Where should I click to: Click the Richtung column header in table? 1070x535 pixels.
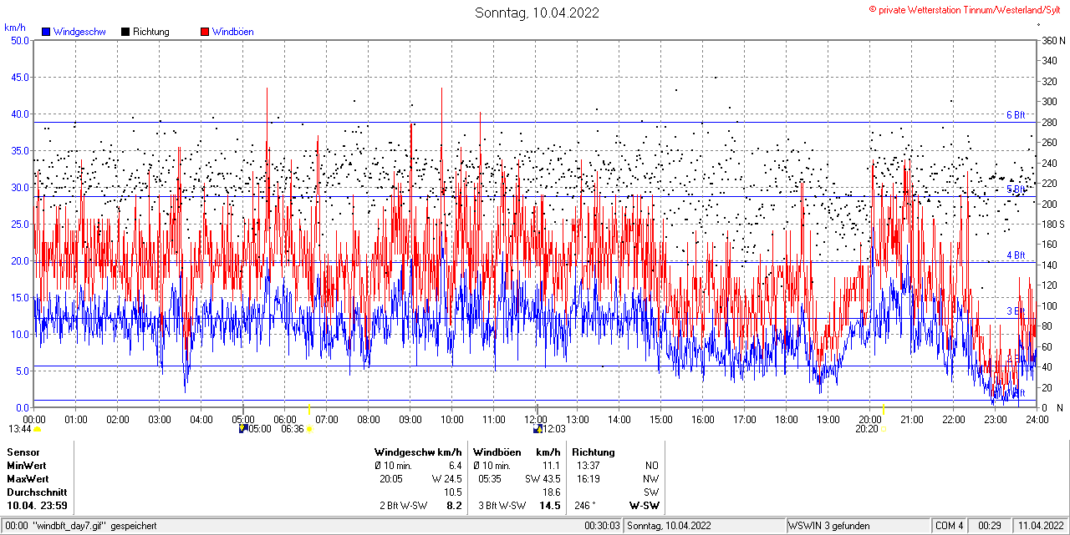pos(594,452)
